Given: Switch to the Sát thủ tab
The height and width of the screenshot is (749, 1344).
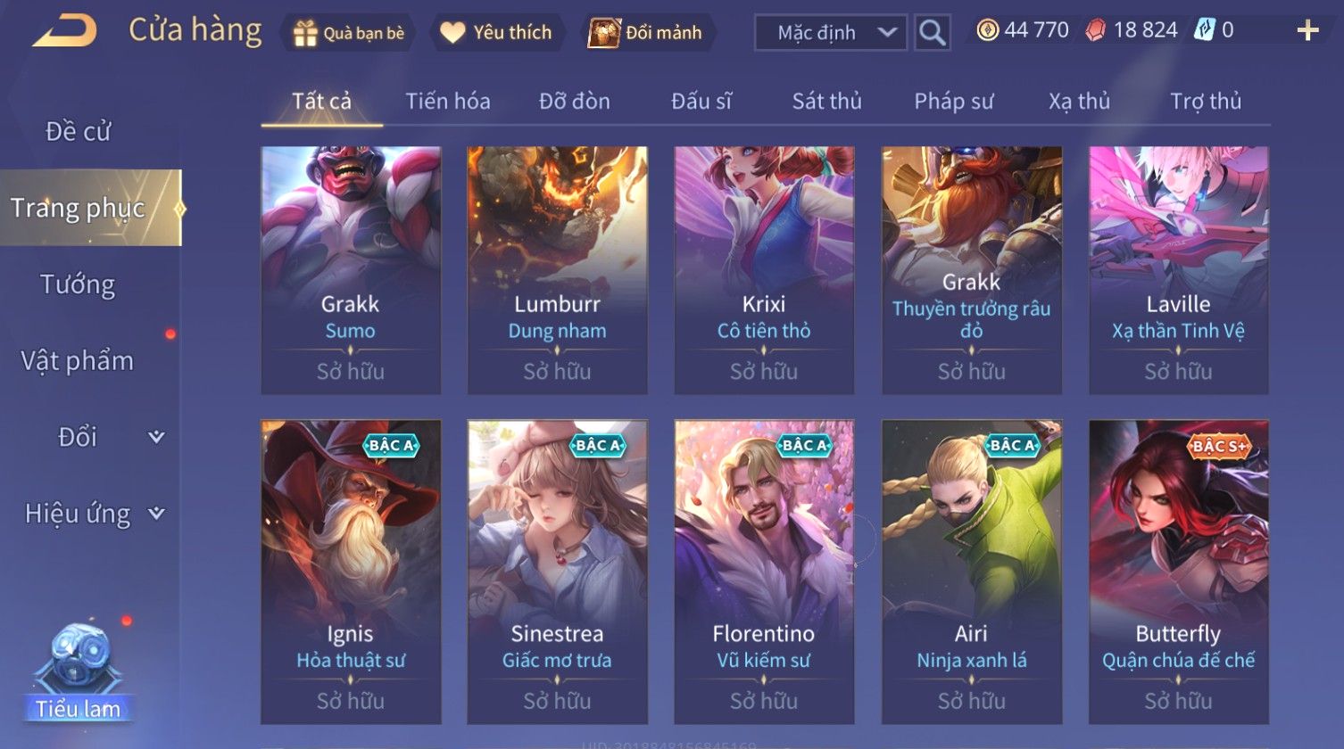Looking at the screenshot, I should pyautogui.click(x=826, y=101).
